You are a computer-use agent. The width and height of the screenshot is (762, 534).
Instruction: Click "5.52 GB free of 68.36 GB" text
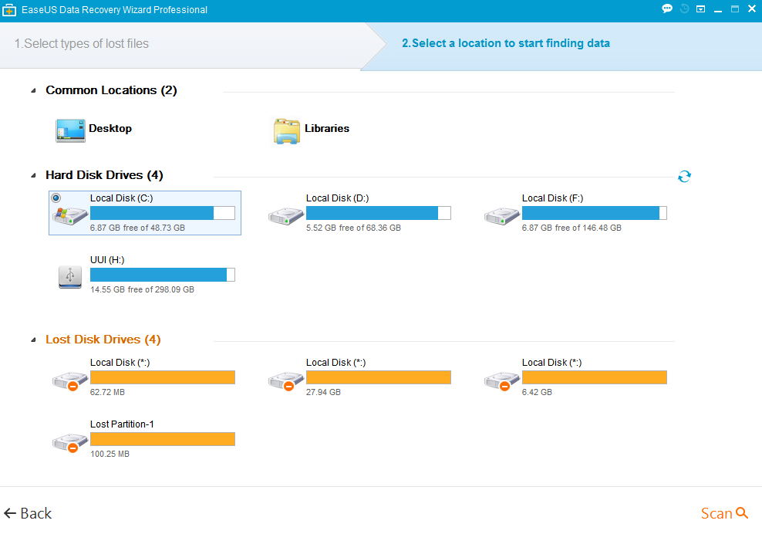tap(353, 228)
